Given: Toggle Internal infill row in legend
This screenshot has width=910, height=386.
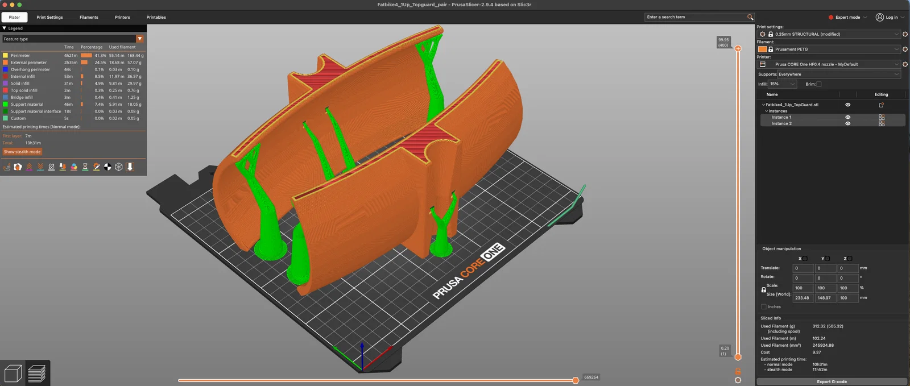Looking at the screenshot, I should (x=73, y=77).
